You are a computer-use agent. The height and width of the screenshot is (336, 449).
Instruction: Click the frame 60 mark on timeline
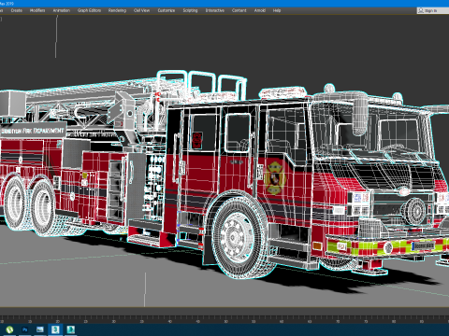(282, 321)
